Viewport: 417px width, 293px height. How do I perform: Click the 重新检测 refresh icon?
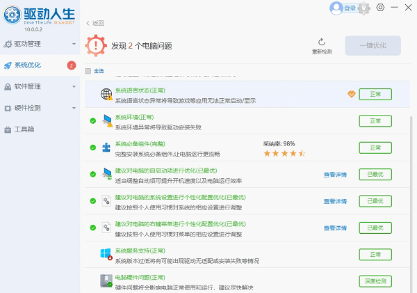click(322, 42)
